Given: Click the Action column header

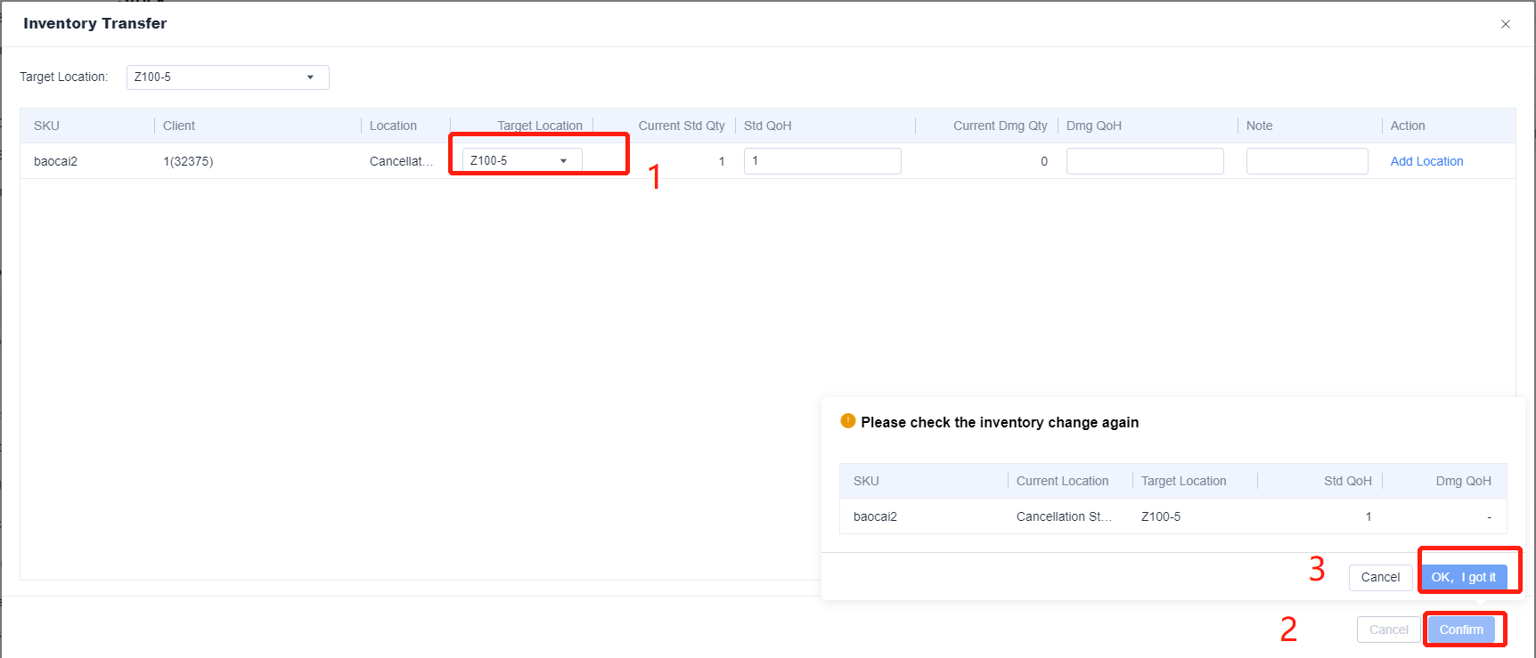Looking at the screenshot, I should pos(1408,126).
